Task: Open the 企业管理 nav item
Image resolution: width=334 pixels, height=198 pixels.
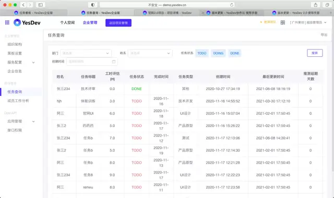Action: pyautogui.click(x=90, y=22)
